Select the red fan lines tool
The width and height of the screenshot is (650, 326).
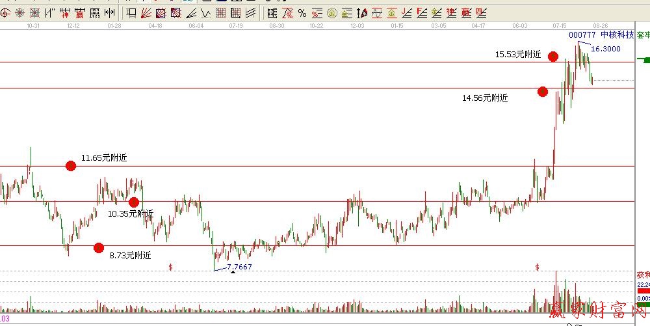coord(146,13)
